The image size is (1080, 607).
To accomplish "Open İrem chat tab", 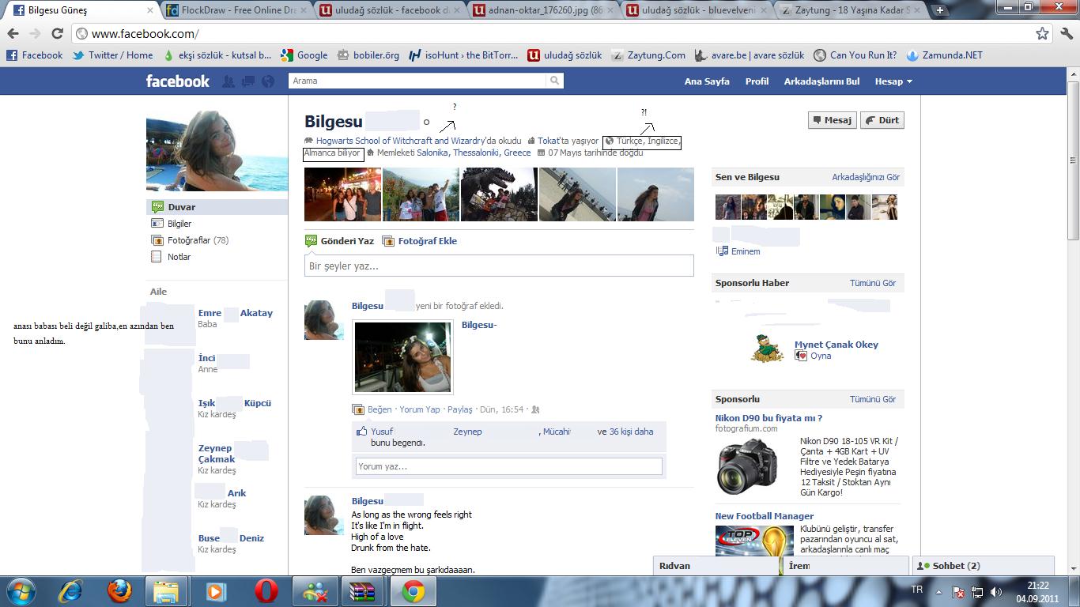I will pyautogui.click(x=846, y=566).
